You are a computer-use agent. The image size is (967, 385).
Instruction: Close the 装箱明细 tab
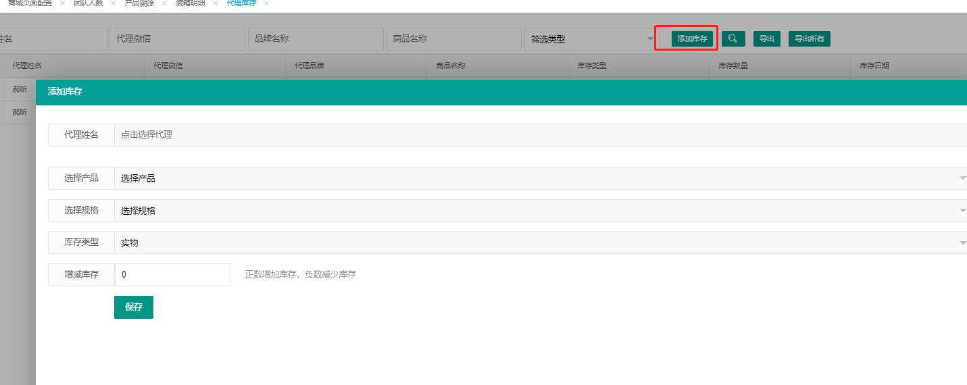coord(216,3)
